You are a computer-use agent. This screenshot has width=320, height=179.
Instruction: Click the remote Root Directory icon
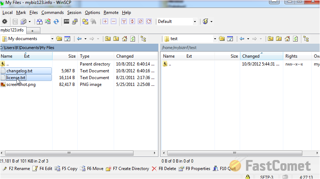pos(279,39)
